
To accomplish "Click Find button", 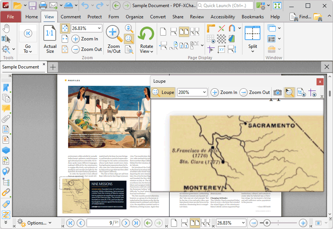I will click(300, 17).
